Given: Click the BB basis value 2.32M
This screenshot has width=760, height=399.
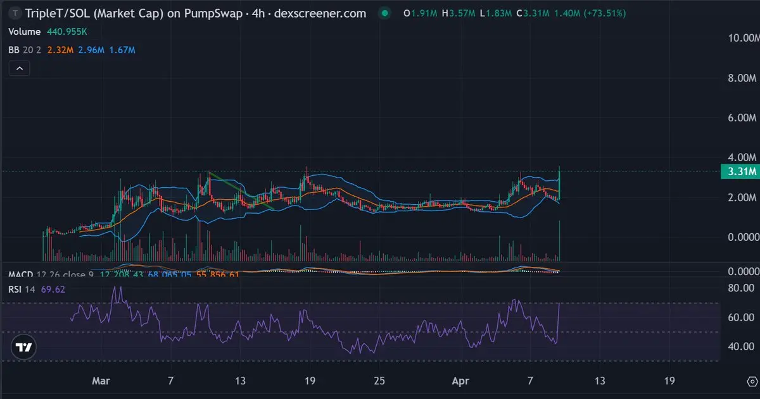Looking at the screenshot, I should coord(60,50).
